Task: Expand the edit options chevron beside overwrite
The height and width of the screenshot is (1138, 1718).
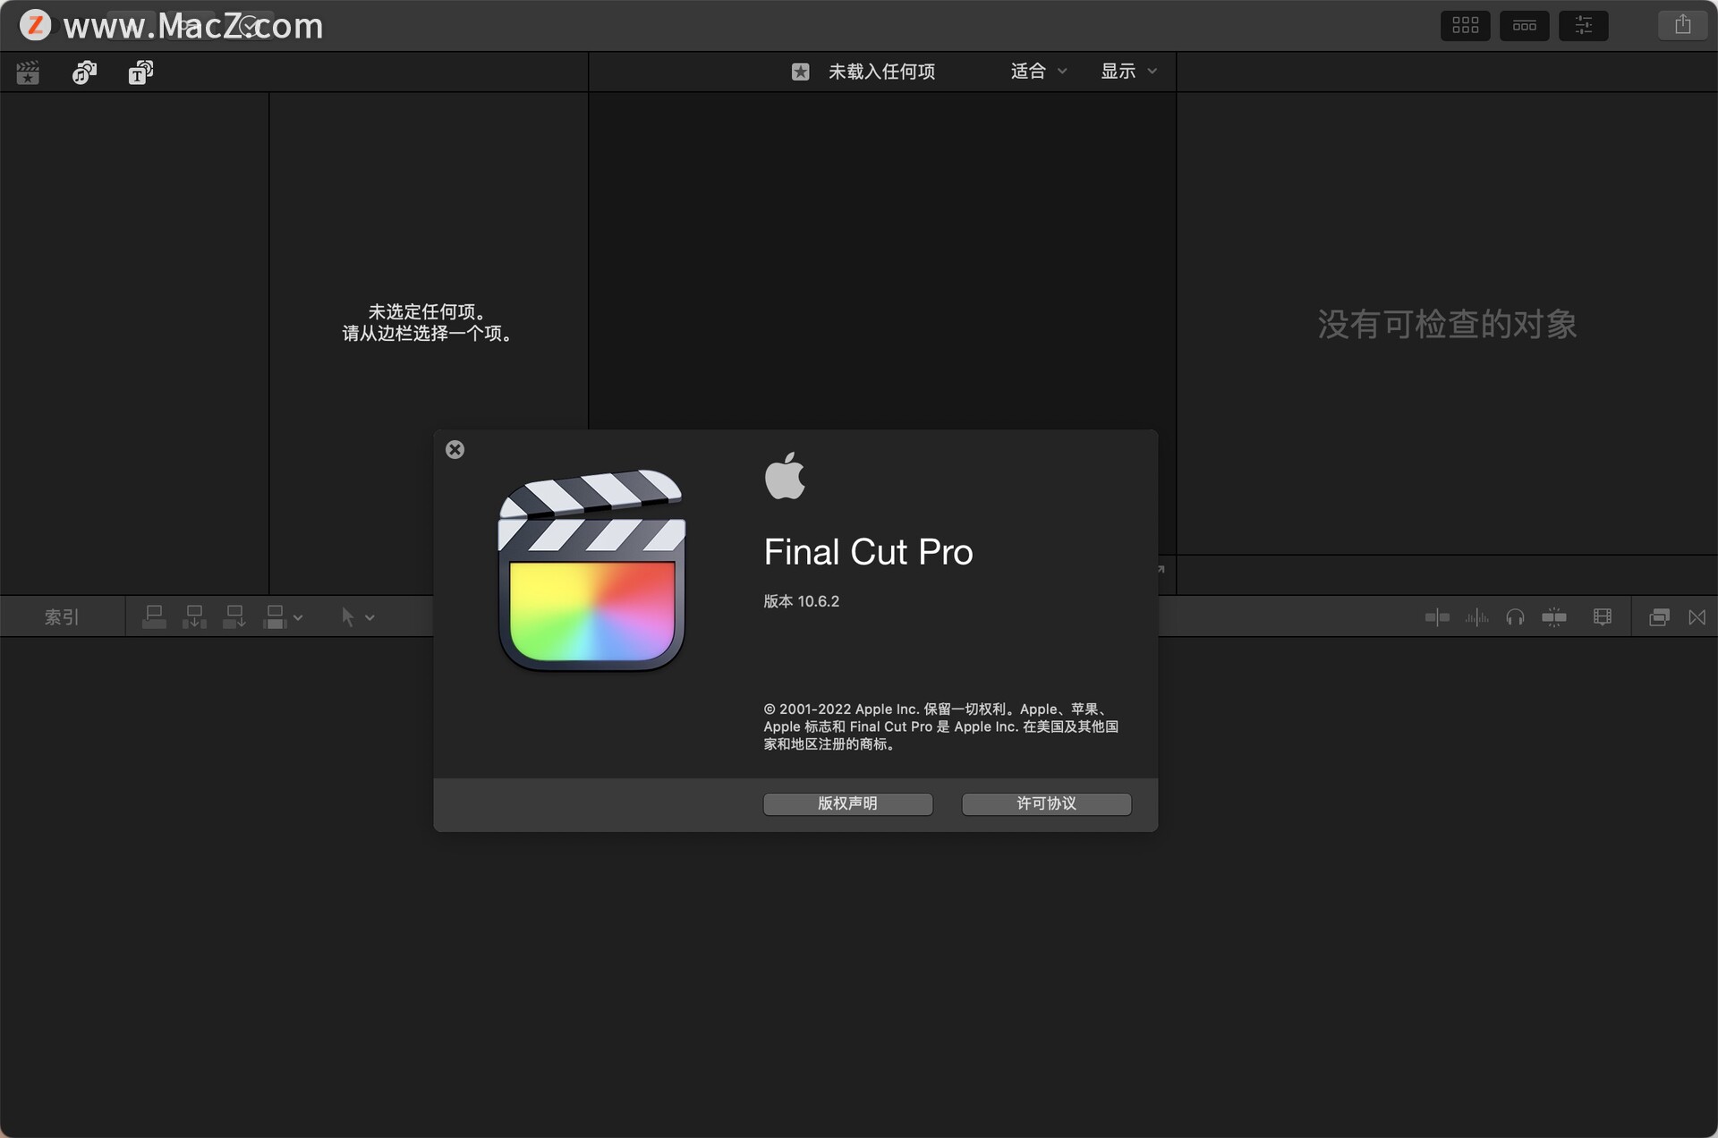Action: pyautogui.click(x=298, y=617)
